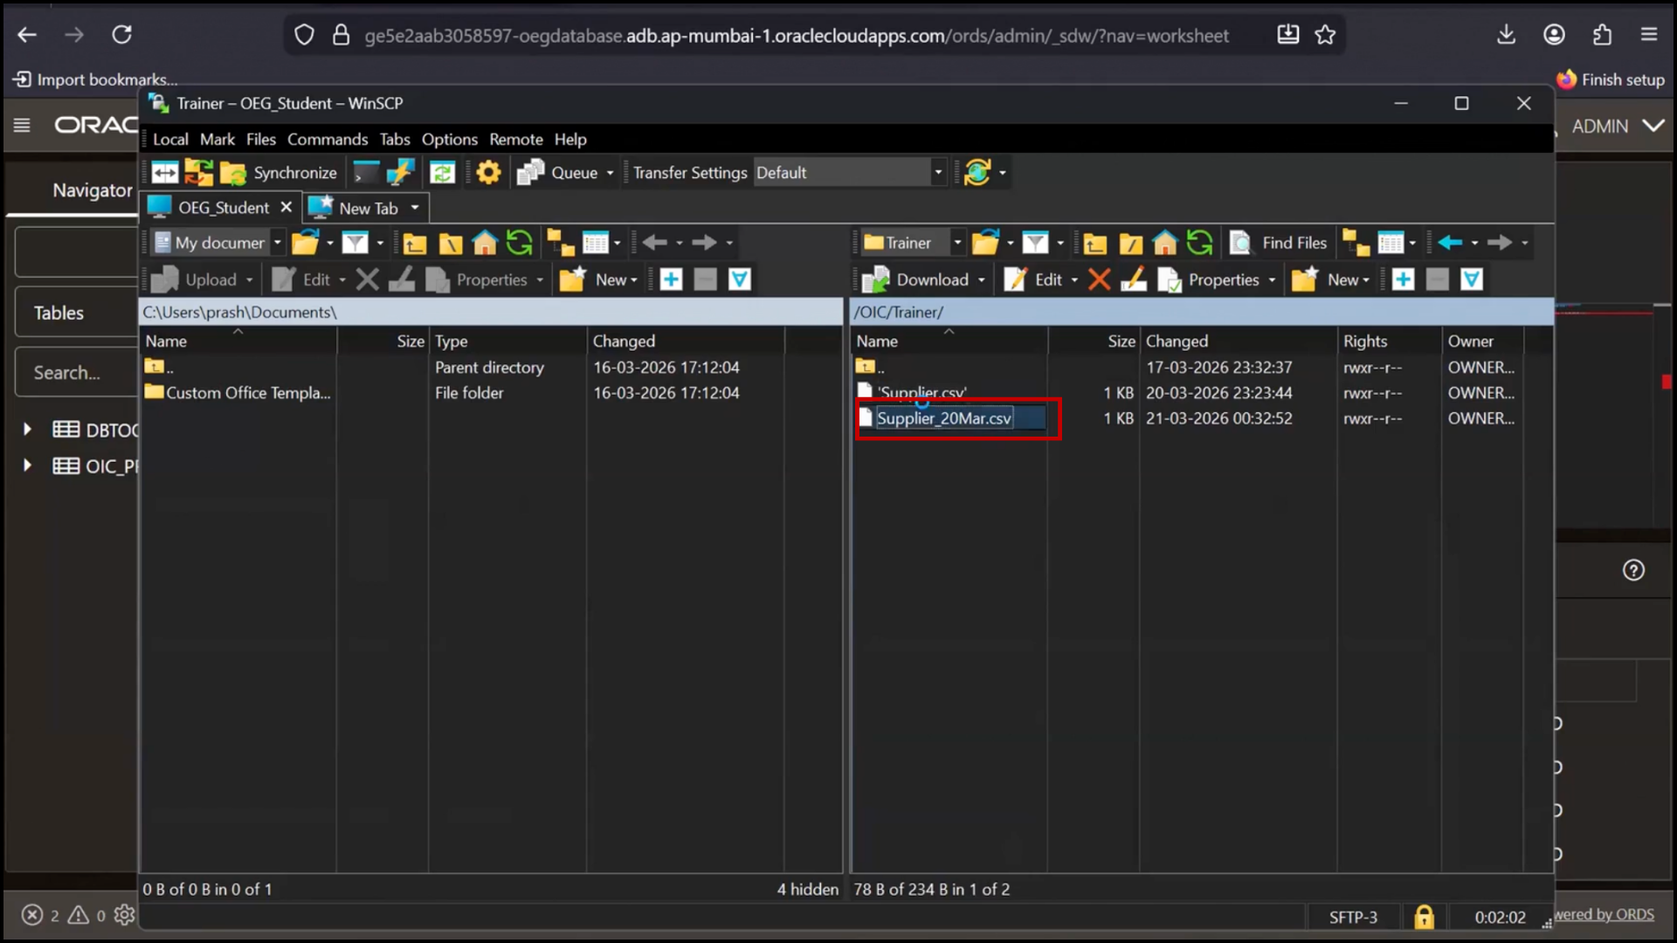
Task: Open the terminal console icon
Action: point(366,173)
